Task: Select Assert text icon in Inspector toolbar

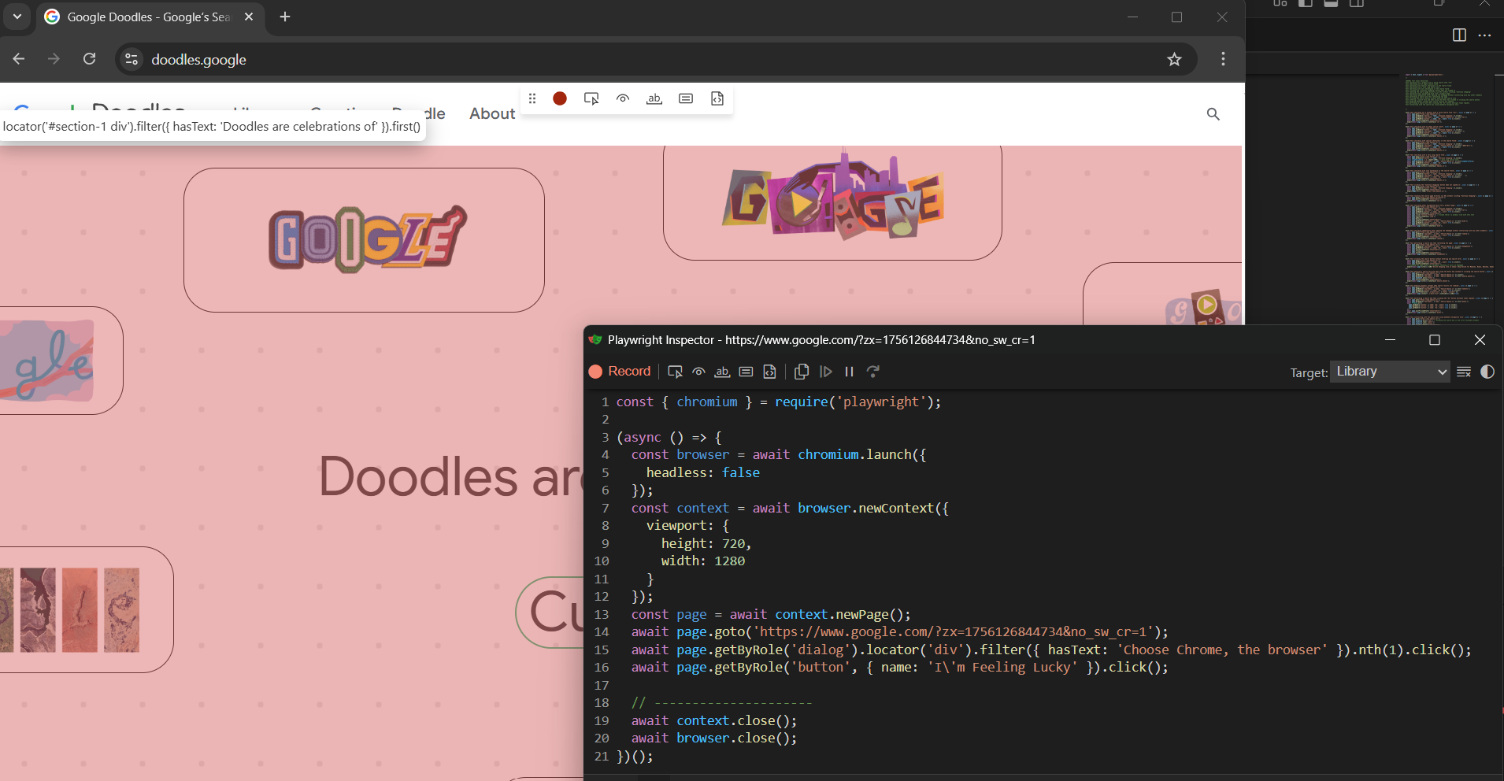Action: pyautogui.click(x=722, y=372)
